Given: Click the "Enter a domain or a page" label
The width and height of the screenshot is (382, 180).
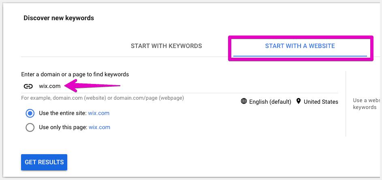Looking at the screenshot, I should 75,75.
